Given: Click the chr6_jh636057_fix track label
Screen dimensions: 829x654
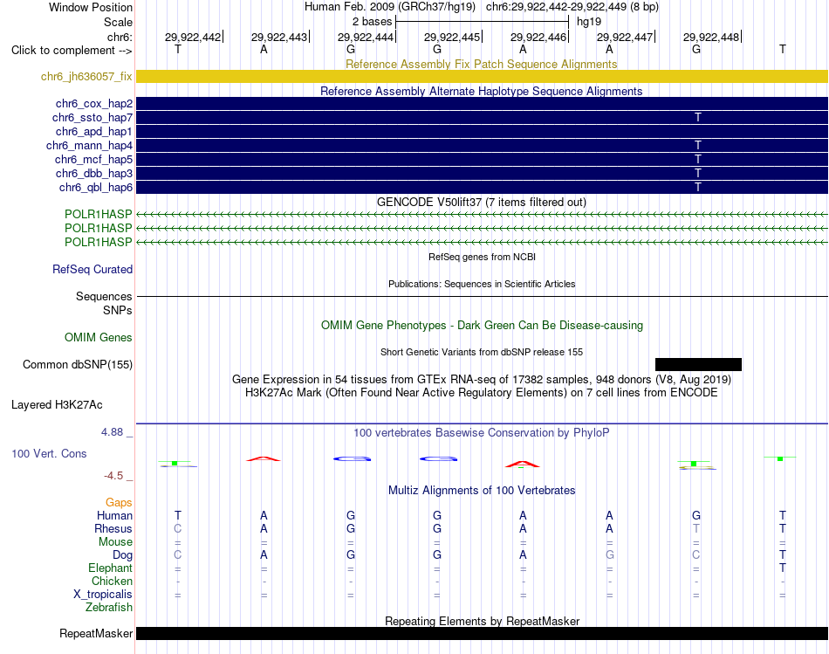Looking at the screenshot, I should pyautogui.click(x=86, y=76).
